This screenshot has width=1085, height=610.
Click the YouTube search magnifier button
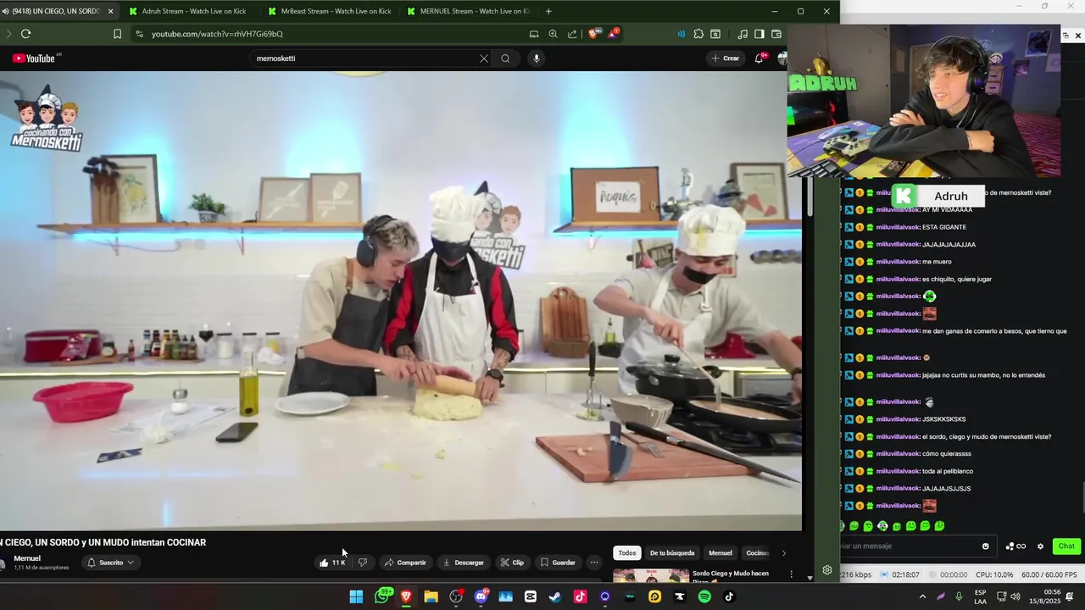pyautogui.click(x=505, y=58)
